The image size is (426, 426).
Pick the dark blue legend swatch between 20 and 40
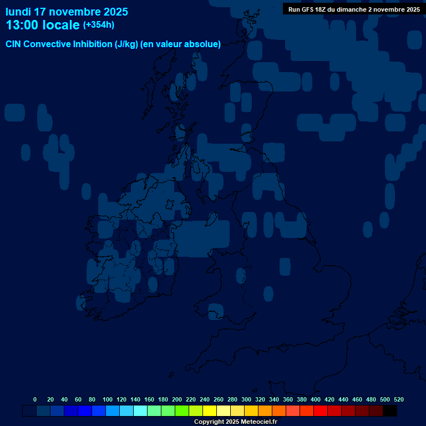coord(57,411)
